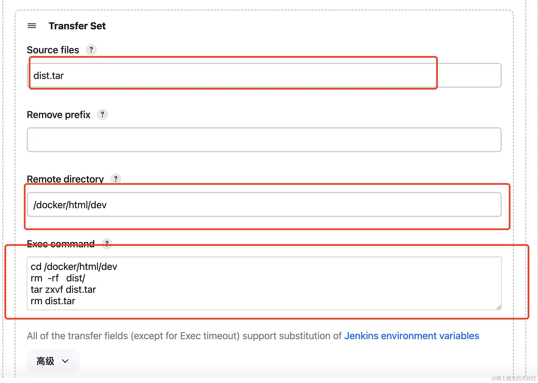Click the Remote directory label
This screenshot has width=538, height=383.
coord(65,179)
